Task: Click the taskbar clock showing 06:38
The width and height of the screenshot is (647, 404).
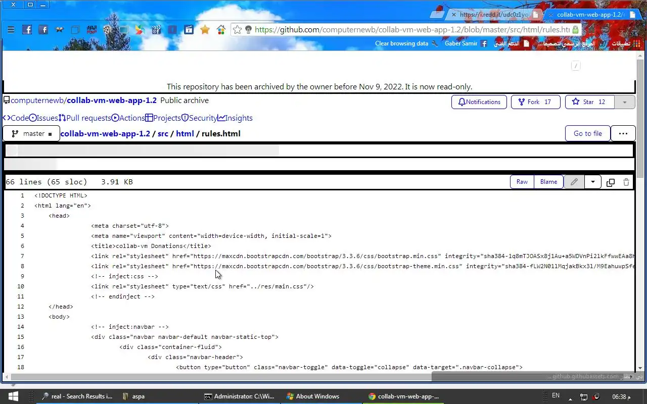Action: (621, 396)
